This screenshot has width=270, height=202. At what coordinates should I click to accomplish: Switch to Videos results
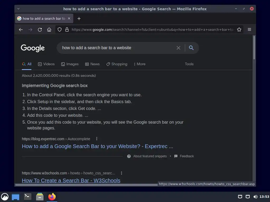coord(46,64)
